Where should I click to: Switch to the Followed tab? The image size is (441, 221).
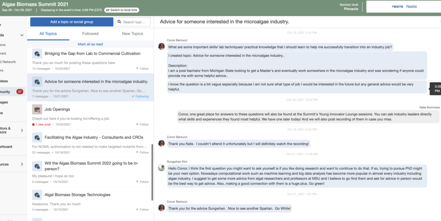(x=90, y=34)
